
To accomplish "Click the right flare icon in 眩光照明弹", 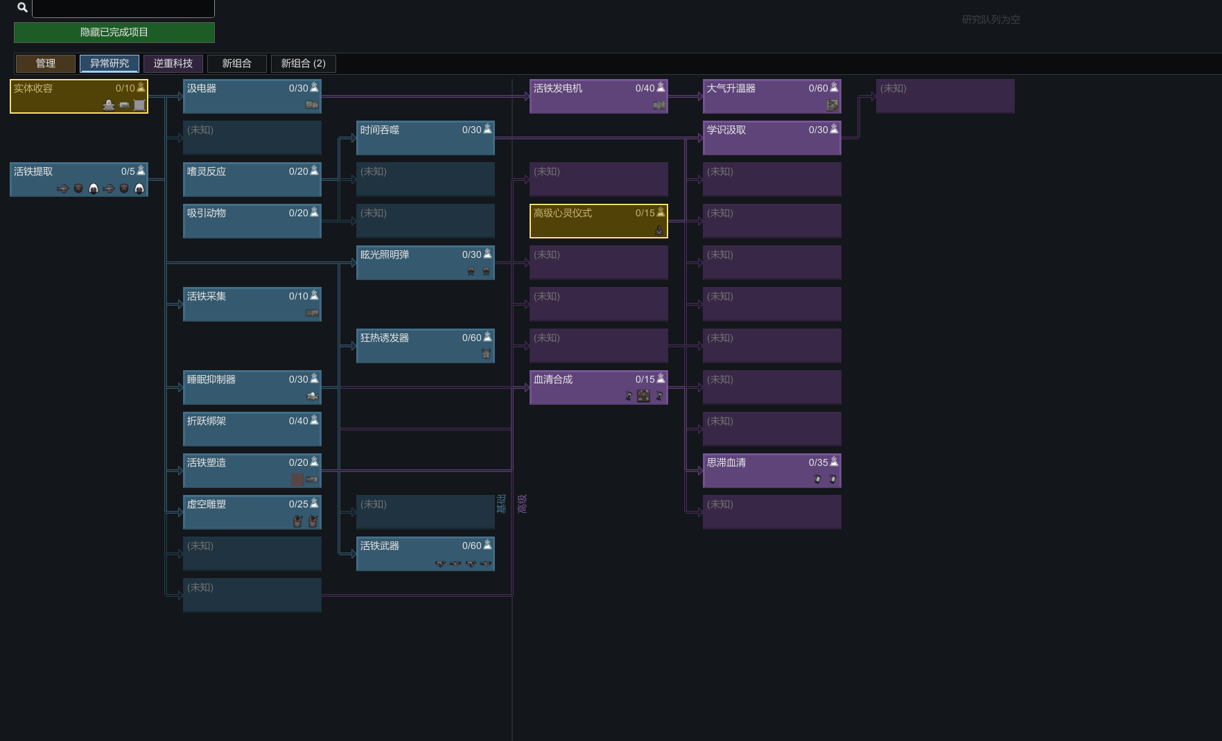I will 486,272.
